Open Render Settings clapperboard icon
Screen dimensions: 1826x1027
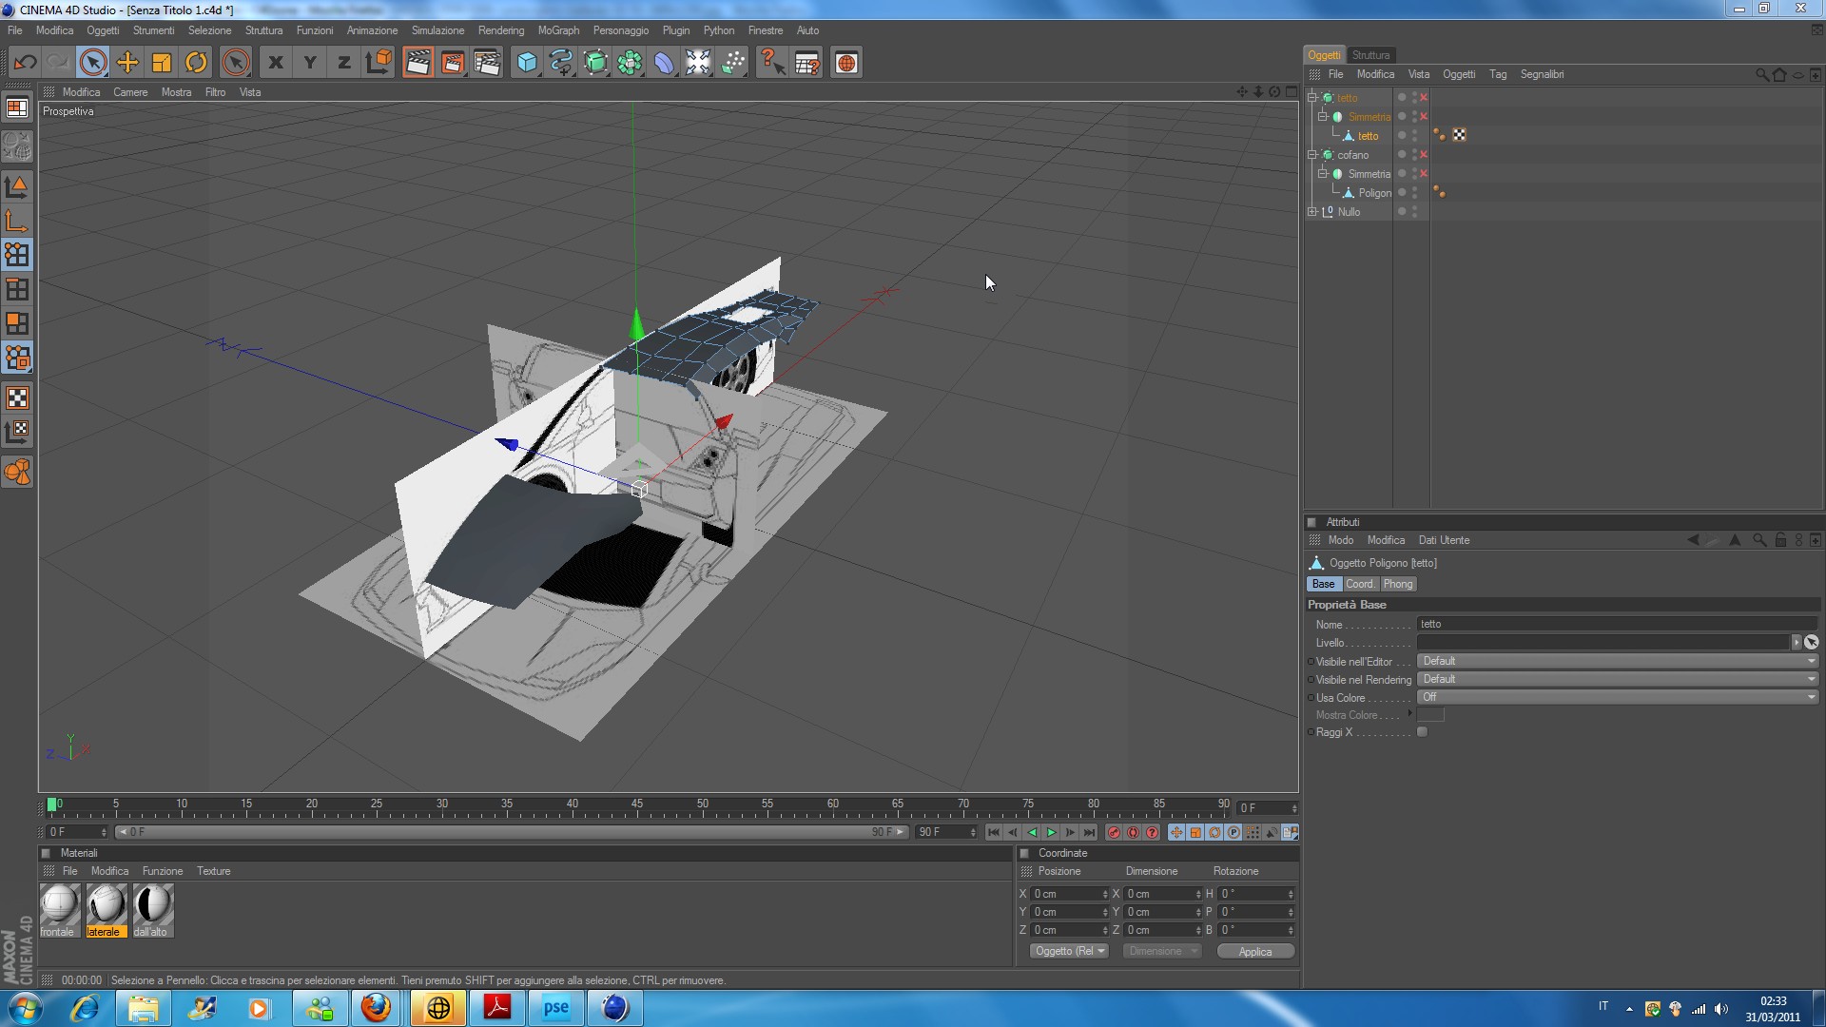pos(487,63)
